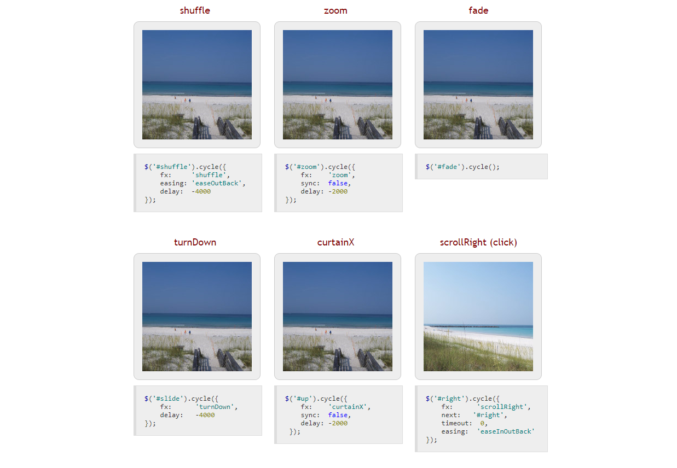Select the 'fade' heading text

point(478,10)
